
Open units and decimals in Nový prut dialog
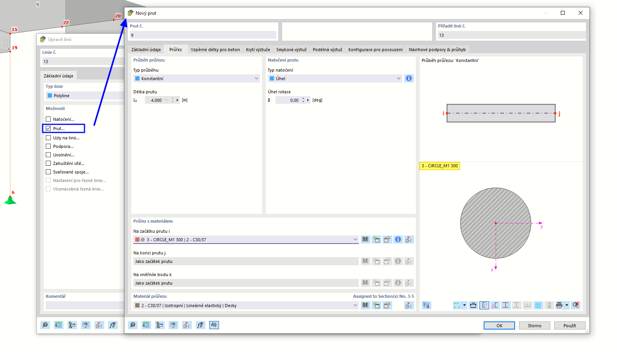click(146, 325)
